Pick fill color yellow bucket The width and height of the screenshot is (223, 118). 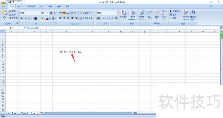pos(42,18)
